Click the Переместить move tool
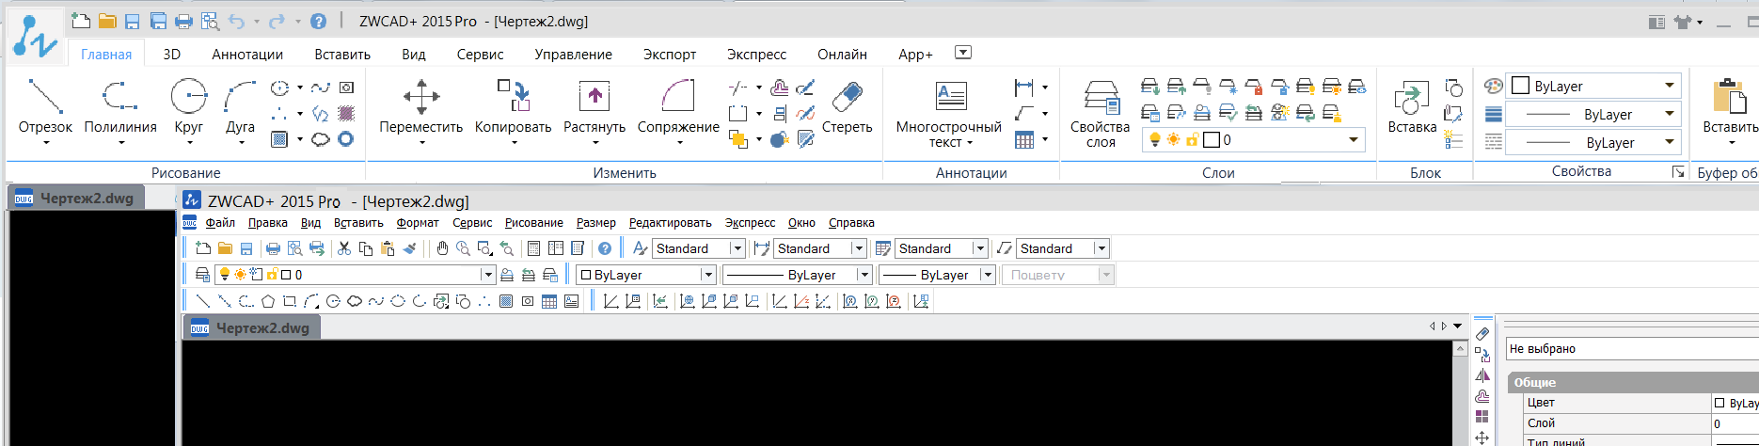This screenshot has width=1759, height=446. click(420, 107)
